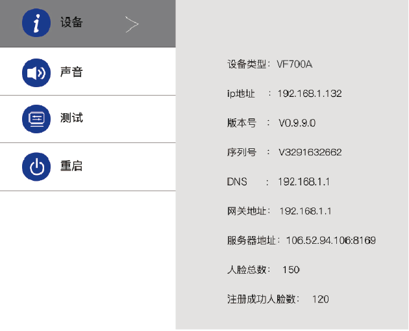The image size is (409, 331).
Task: Click the speaker icon for 声音
Action: [36, 72]
